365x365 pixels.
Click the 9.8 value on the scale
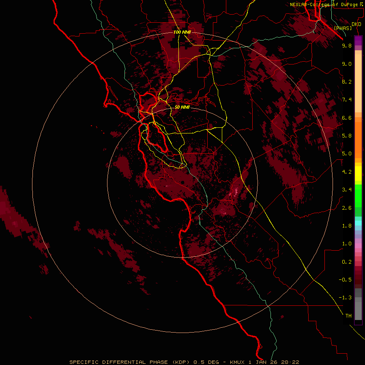tap(347, 45)
